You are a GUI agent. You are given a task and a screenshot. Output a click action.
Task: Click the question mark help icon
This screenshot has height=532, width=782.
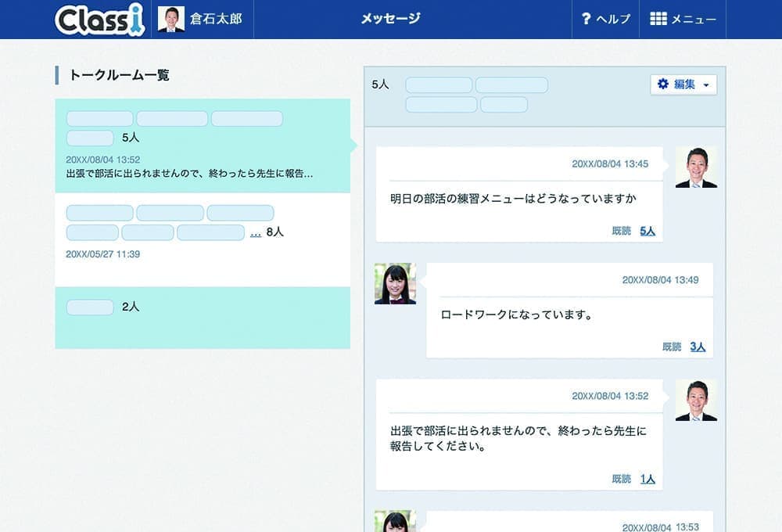pos(586,19)
